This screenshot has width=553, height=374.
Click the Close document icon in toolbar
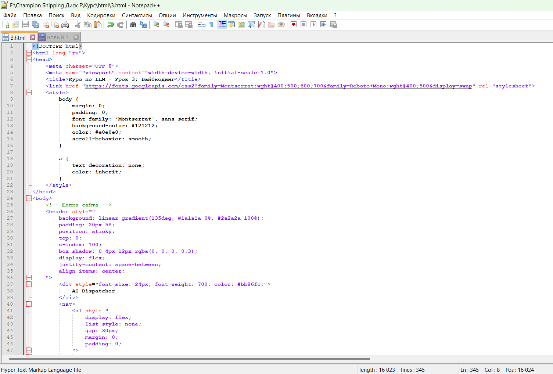(x=46, y=25)
